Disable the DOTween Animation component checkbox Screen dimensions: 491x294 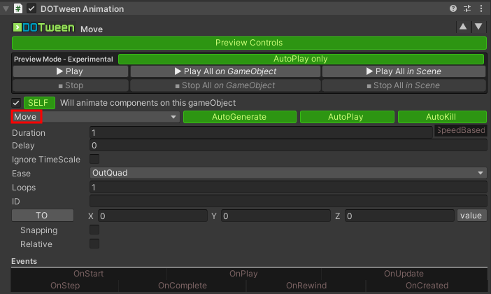[31, 9]
